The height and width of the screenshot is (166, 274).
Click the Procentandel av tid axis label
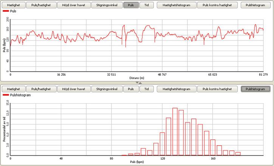(x=4, y=129)
